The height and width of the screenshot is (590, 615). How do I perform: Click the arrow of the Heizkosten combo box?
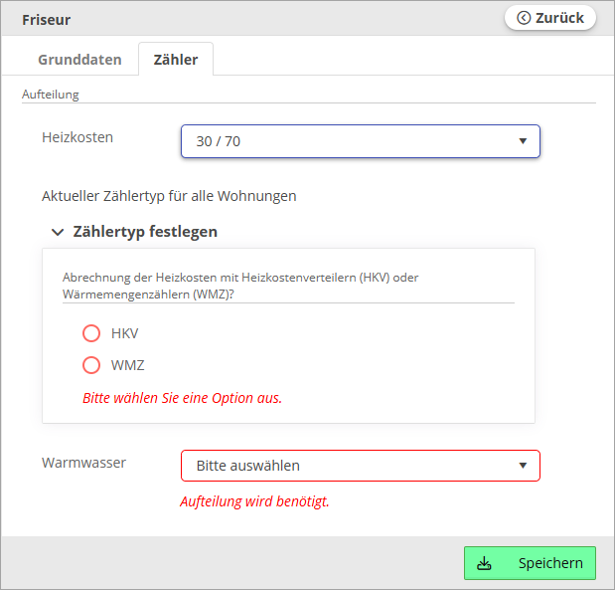coord(523,141)
